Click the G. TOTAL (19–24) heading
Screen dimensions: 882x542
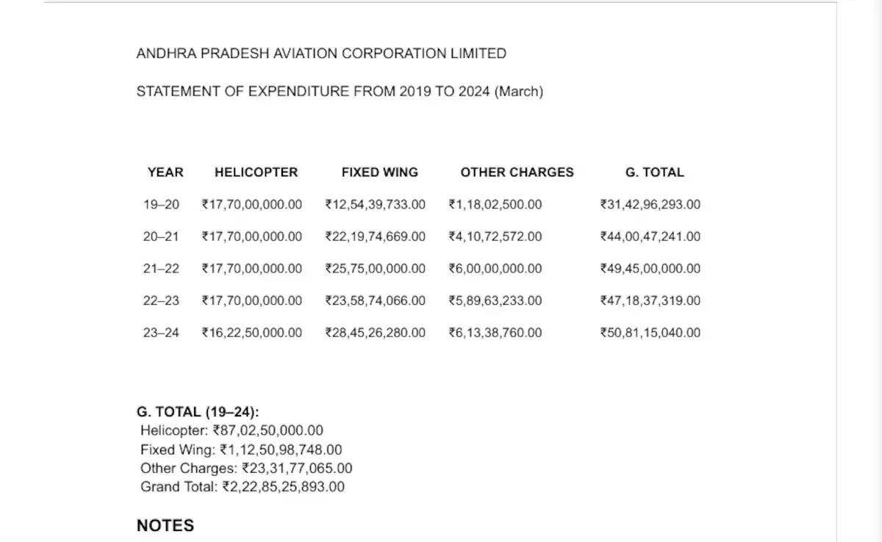click(198, 412)
